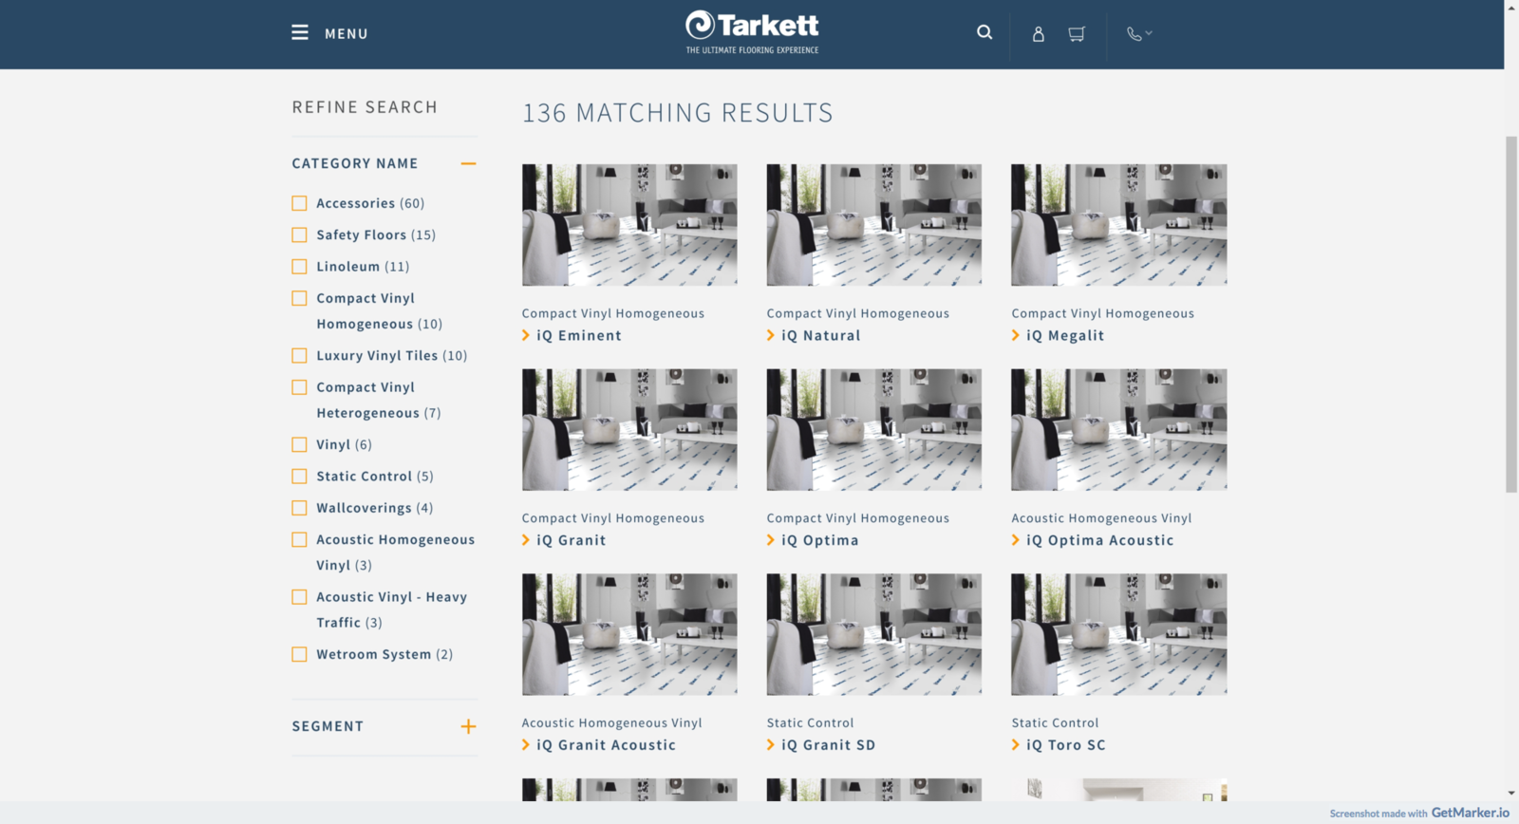Open the iQ Optima product link

pyautogui.click(x=820, y=540)
